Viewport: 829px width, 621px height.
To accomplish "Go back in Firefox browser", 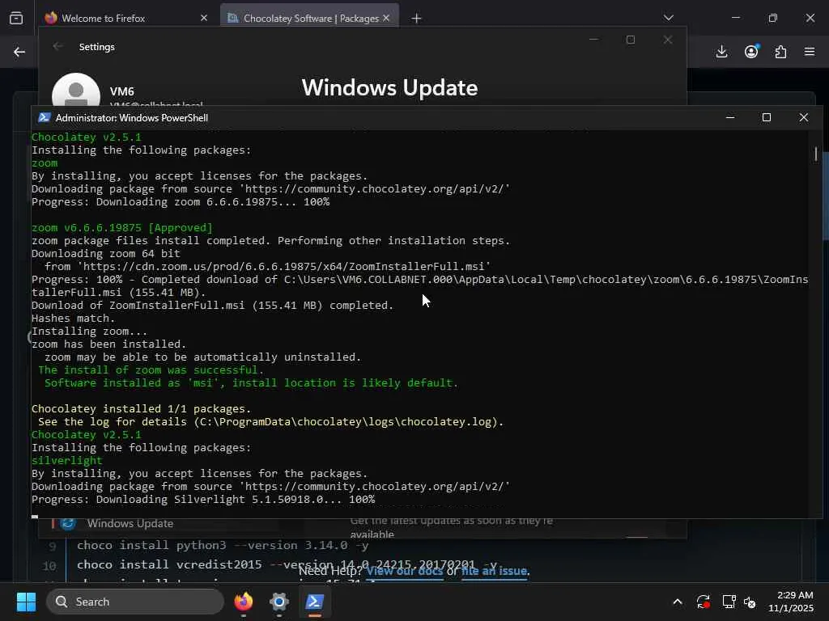I will (x=19, y=52).
